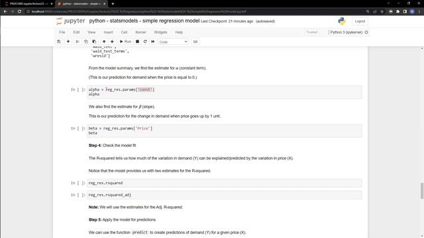Open the browser profile avatar
This screenshot has width=424, height=238.
pyautogui.click(x=412, y=12)
